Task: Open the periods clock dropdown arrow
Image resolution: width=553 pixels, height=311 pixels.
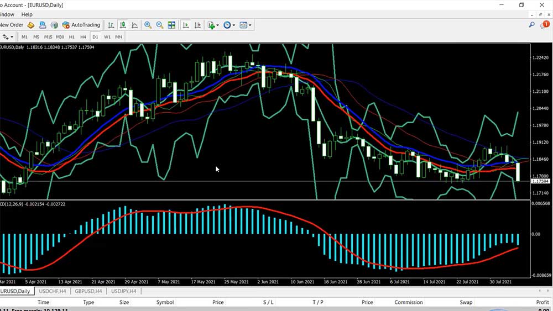Action: tap(233, 25)
